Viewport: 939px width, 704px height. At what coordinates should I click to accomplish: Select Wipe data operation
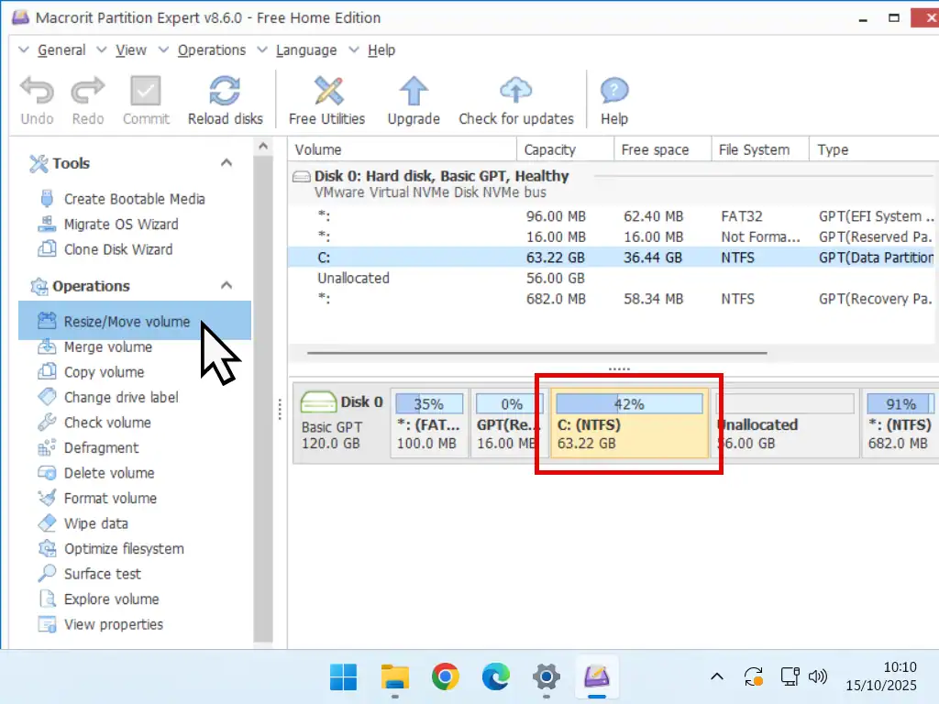tap(95, 523)
